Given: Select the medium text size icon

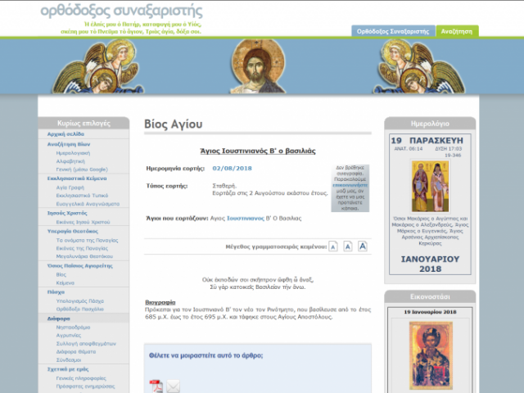Looking at the screenshot, I should pos(347,246).
